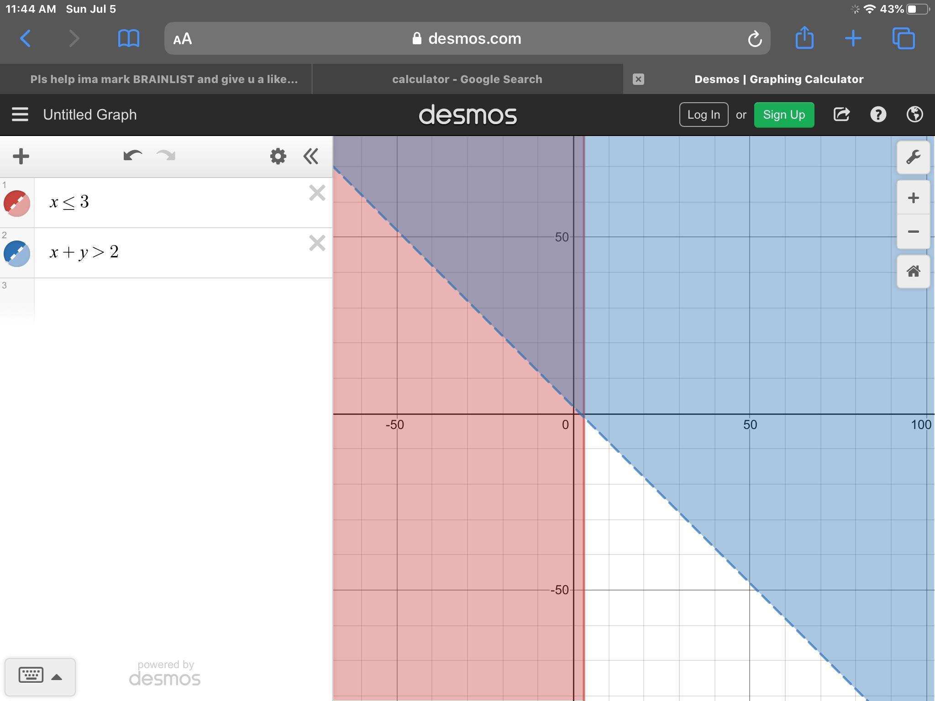The image size is (935, 701).
Task: Undo the last expression edit
Action: tap(132, 156)
